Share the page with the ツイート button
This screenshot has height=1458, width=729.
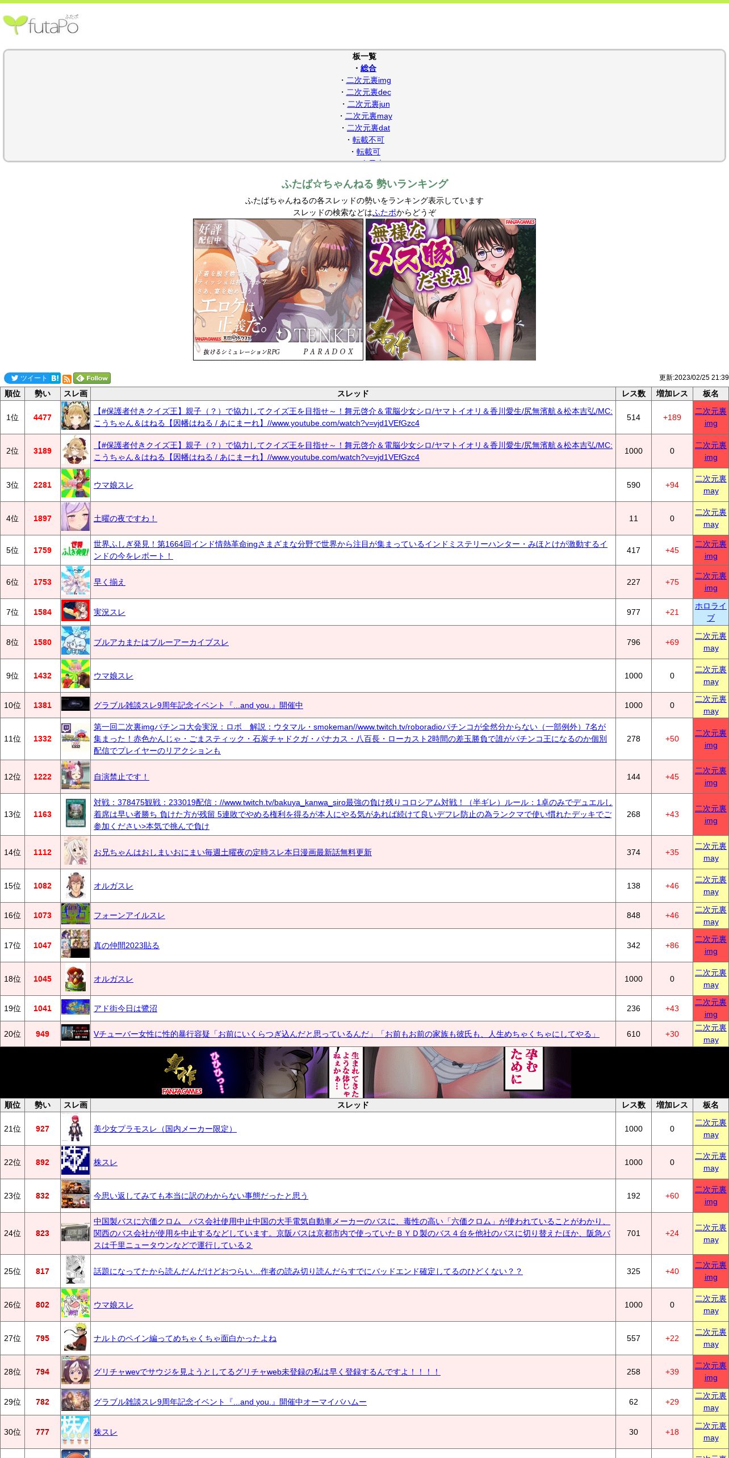coord(27,378)
